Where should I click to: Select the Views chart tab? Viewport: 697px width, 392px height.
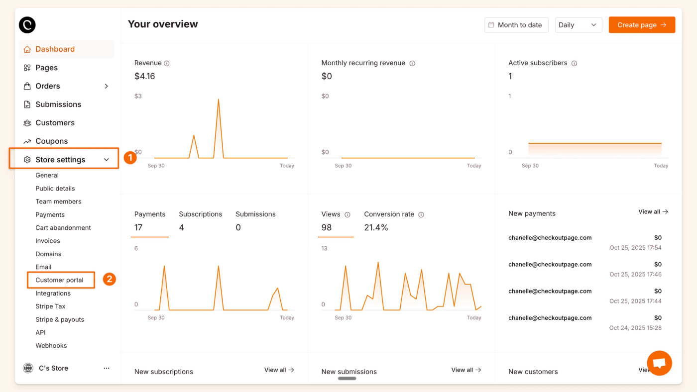click(336, 221)
